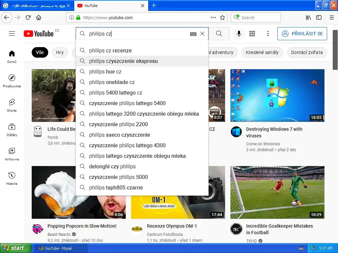Open the Centrum FotoŠkoda channel link
The height and width of the screenshot is (253, 338).
165,234
